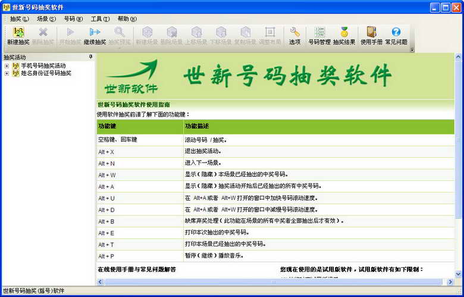
Task: Click the vertical scrollbar up arrow
Action: pos(458,57)
